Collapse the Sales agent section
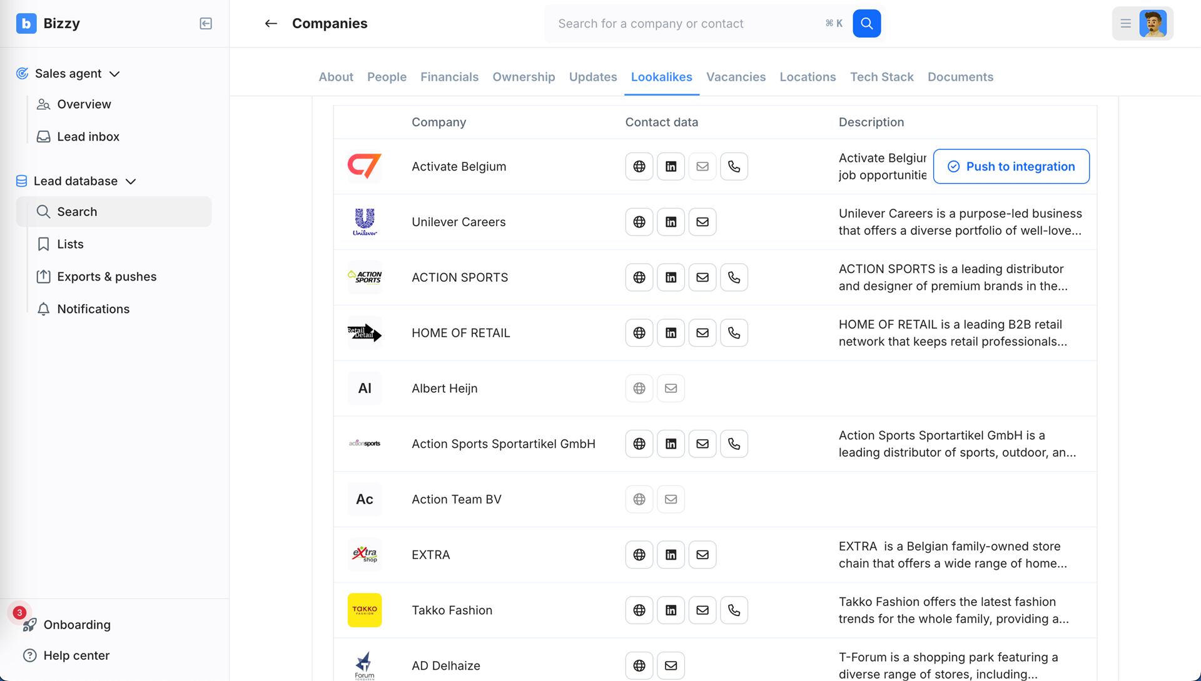This screenshot has width=1201, height=681. click(114, 74)
